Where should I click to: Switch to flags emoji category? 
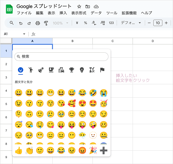click(102, 70)
